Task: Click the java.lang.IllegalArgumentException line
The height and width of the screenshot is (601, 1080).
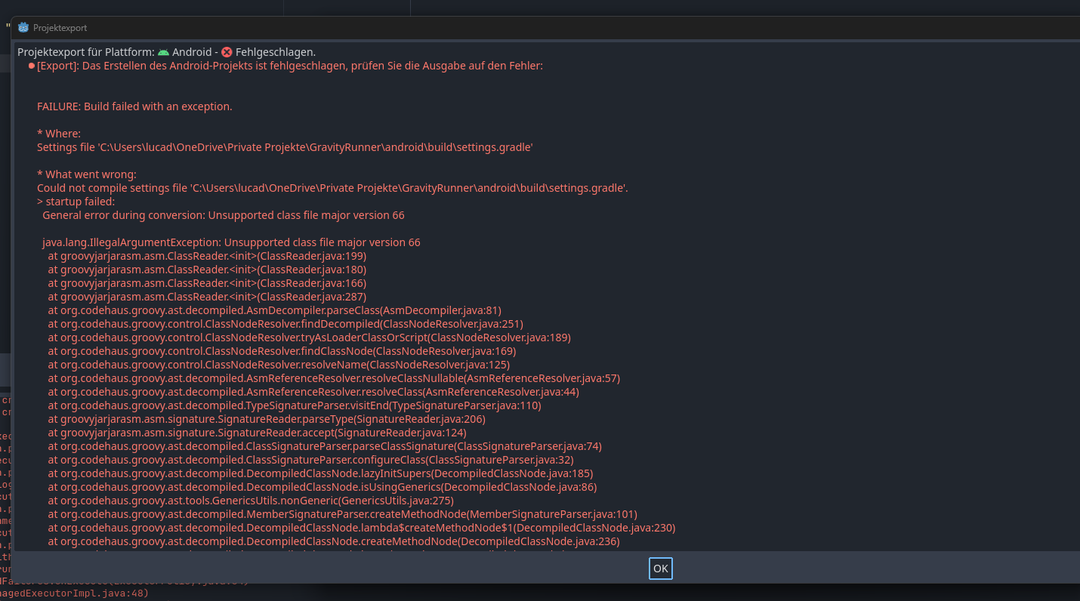Action: tap(231, 242)
